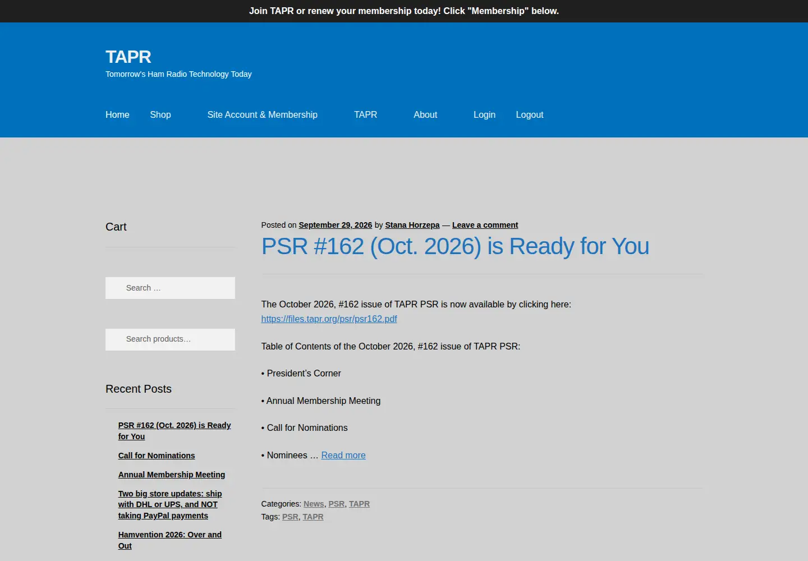
Task: Open recent post 'Hamvention 2026: Over and Out'
Action: click(169, 540)
